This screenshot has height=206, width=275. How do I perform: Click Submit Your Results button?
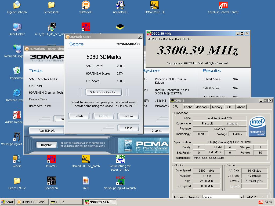point(104,92)
